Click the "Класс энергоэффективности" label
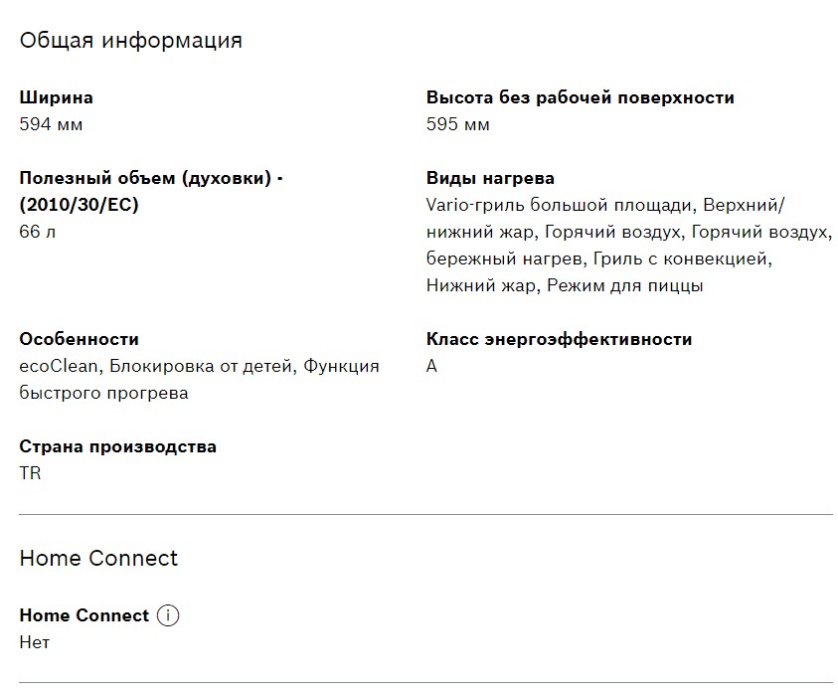 [x=559, y=339]
